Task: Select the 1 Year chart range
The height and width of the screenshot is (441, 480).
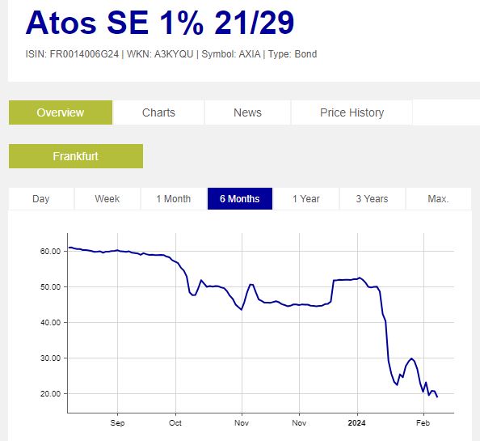Action: point(305,198)
